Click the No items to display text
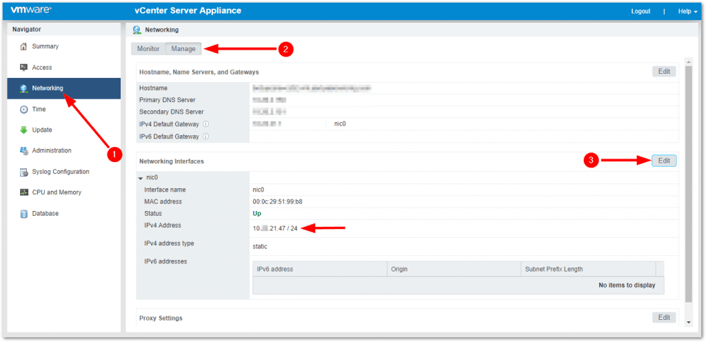This screenshot has height=342, width=706. (627, 285)
